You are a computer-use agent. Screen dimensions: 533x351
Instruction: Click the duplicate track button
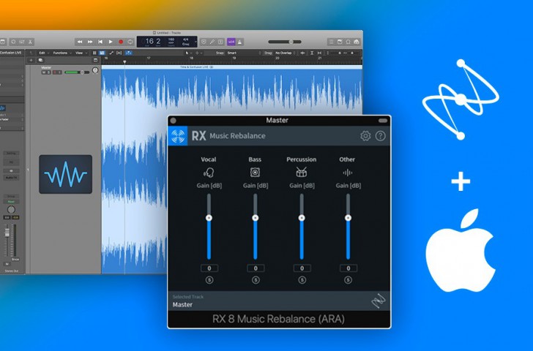coord(40,60)
